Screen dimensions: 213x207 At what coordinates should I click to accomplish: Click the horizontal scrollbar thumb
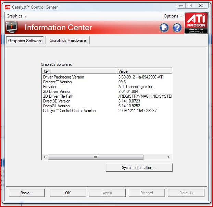[x=96, y=157]
